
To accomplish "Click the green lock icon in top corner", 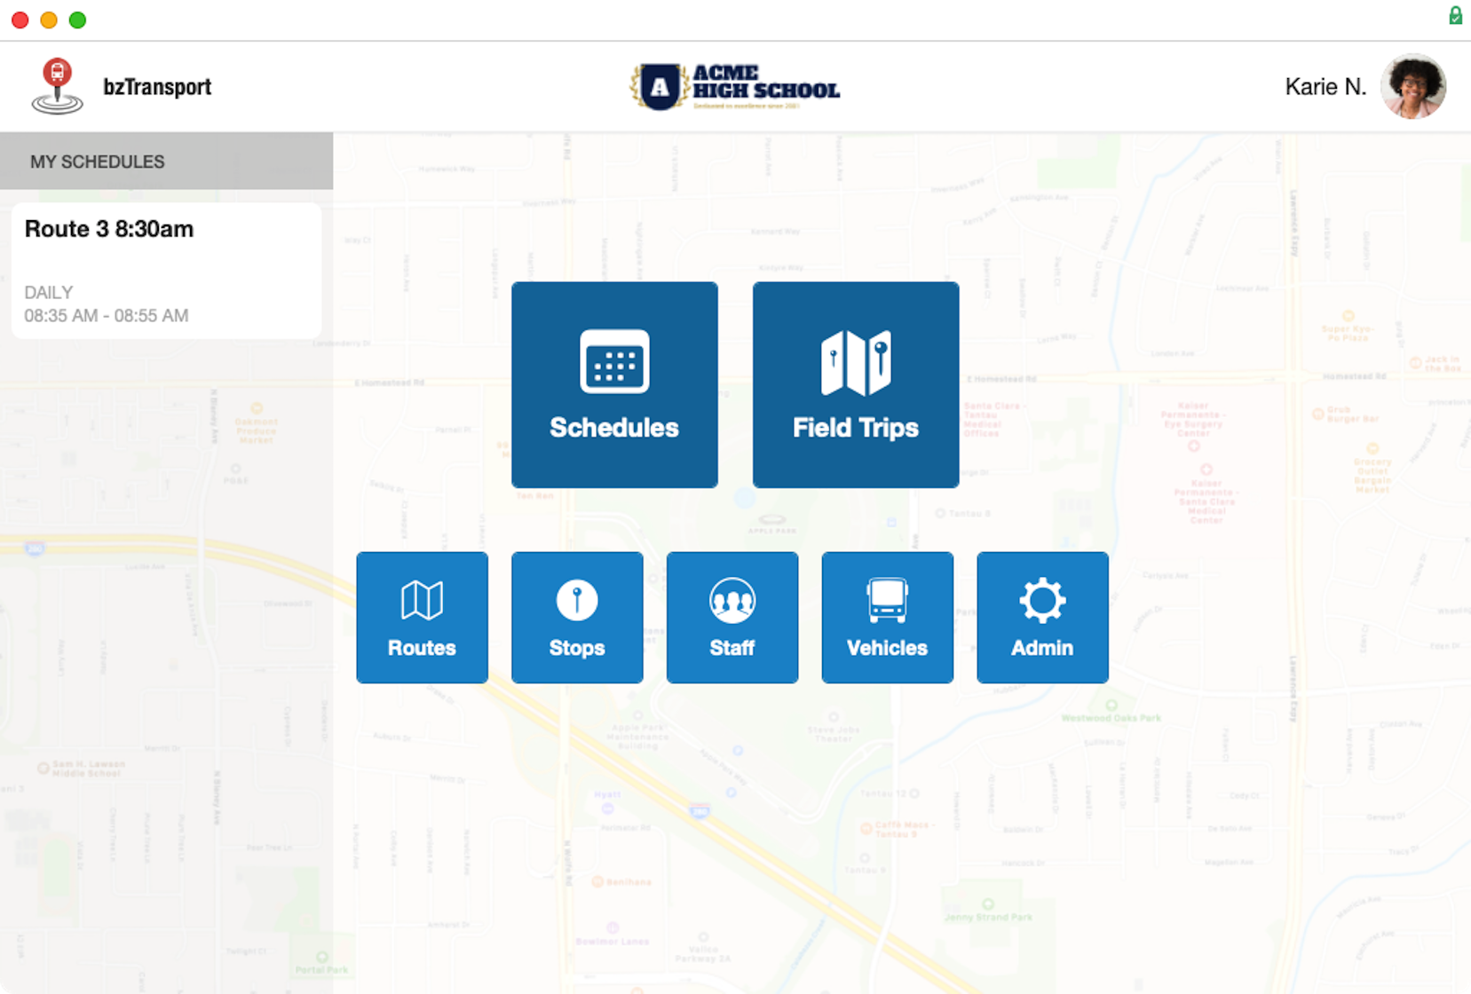I will pos(1456,15).
